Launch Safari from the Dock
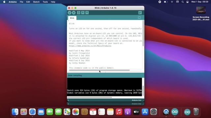Screen dimensions: 211x118 pyautogui.click(x=32, y=111)
